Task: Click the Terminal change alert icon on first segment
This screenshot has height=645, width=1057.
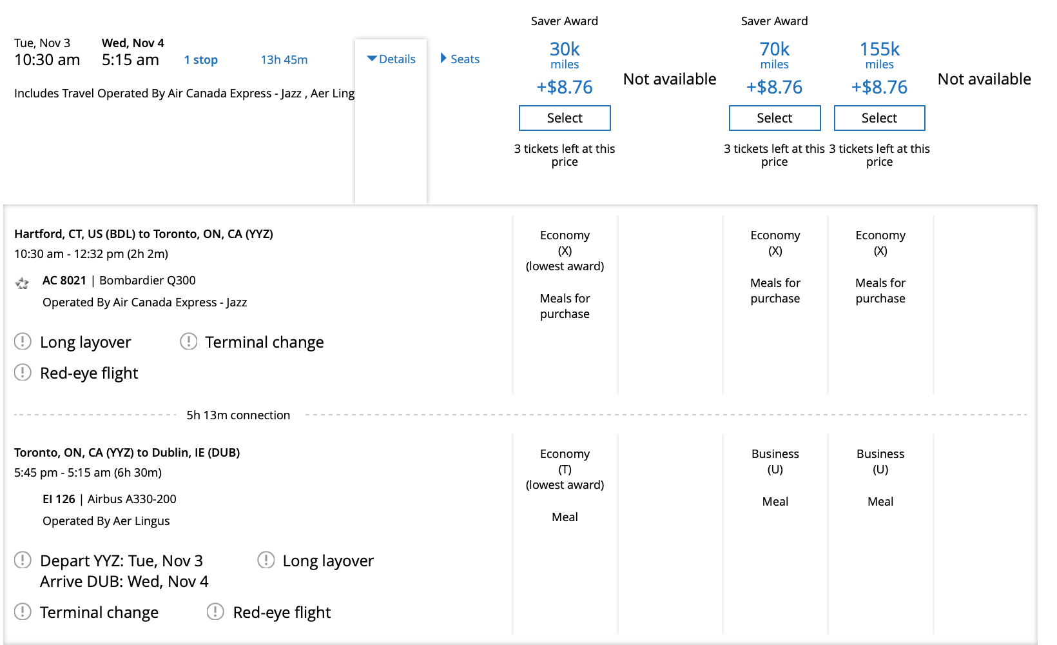Action: tap(188, 342)
